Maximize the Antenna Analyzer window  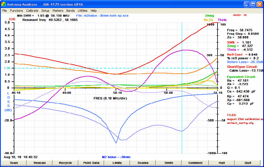(x=253, y=4)
